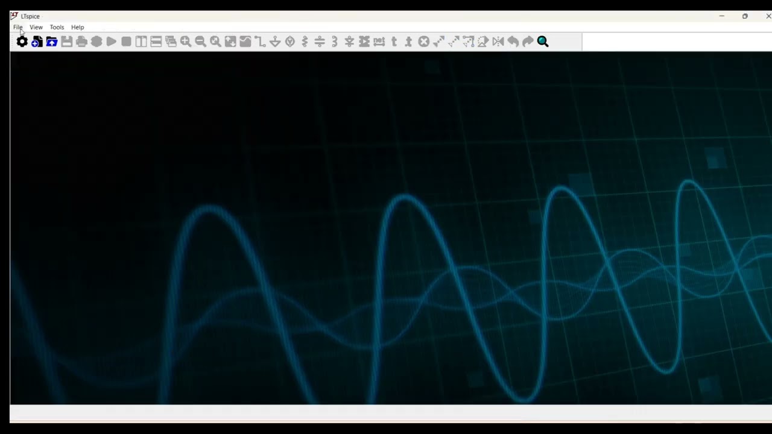
Task: Select the Voltage Source tool
Action: point(290,42)
